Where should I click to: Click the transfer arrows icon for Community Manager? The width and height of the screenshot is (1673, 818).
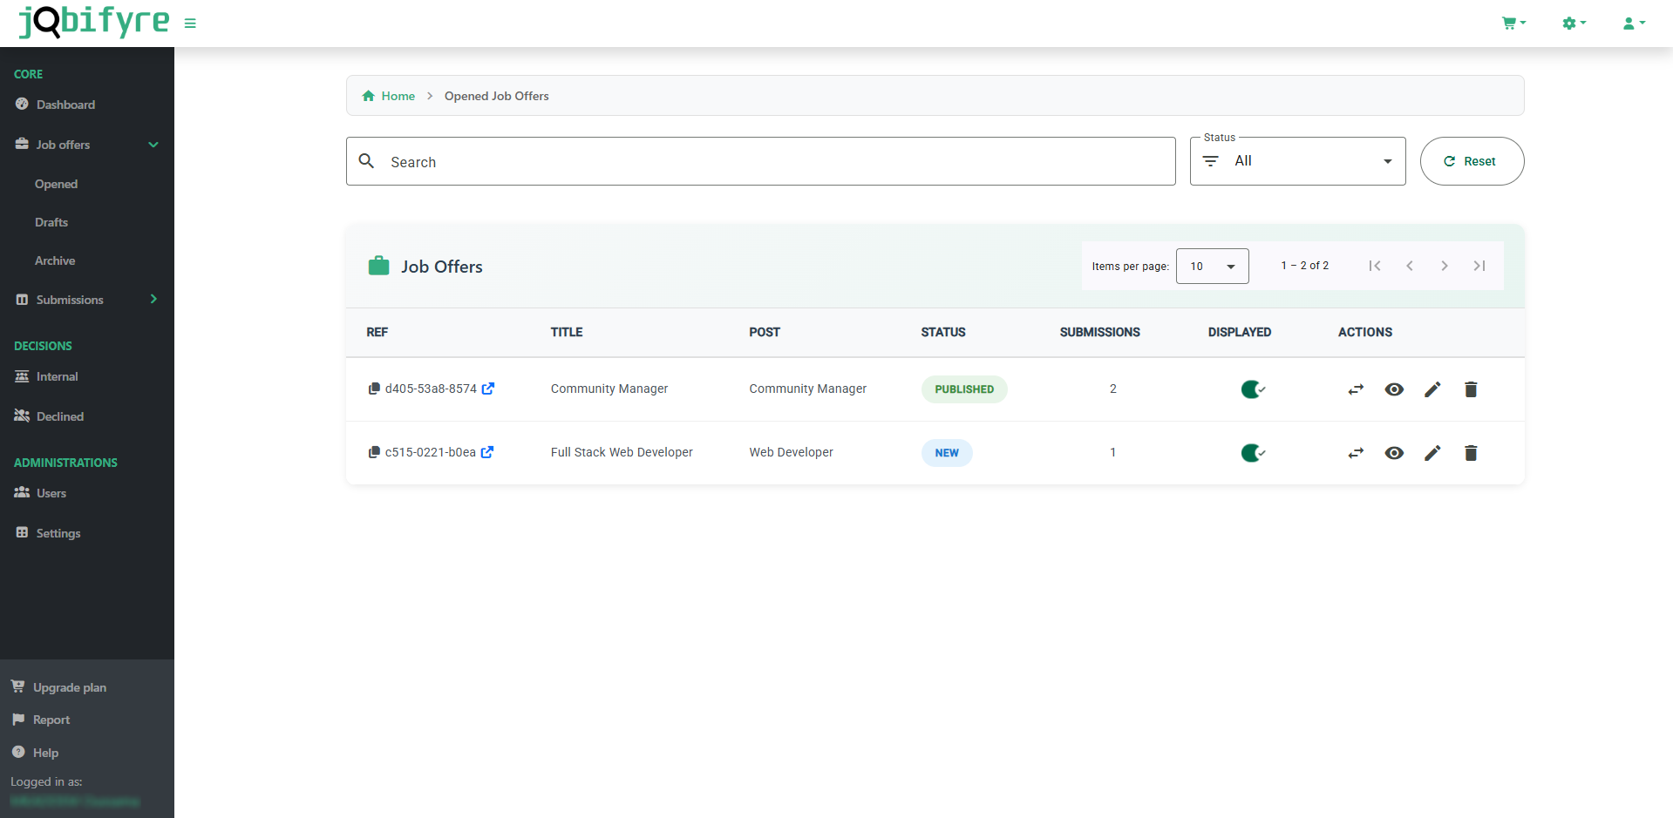coord(1356,389)
